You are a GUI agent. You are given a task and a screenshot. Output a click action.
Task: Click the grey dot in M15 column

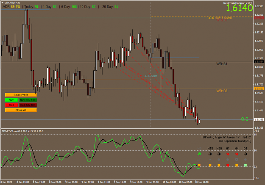point(210,160)
